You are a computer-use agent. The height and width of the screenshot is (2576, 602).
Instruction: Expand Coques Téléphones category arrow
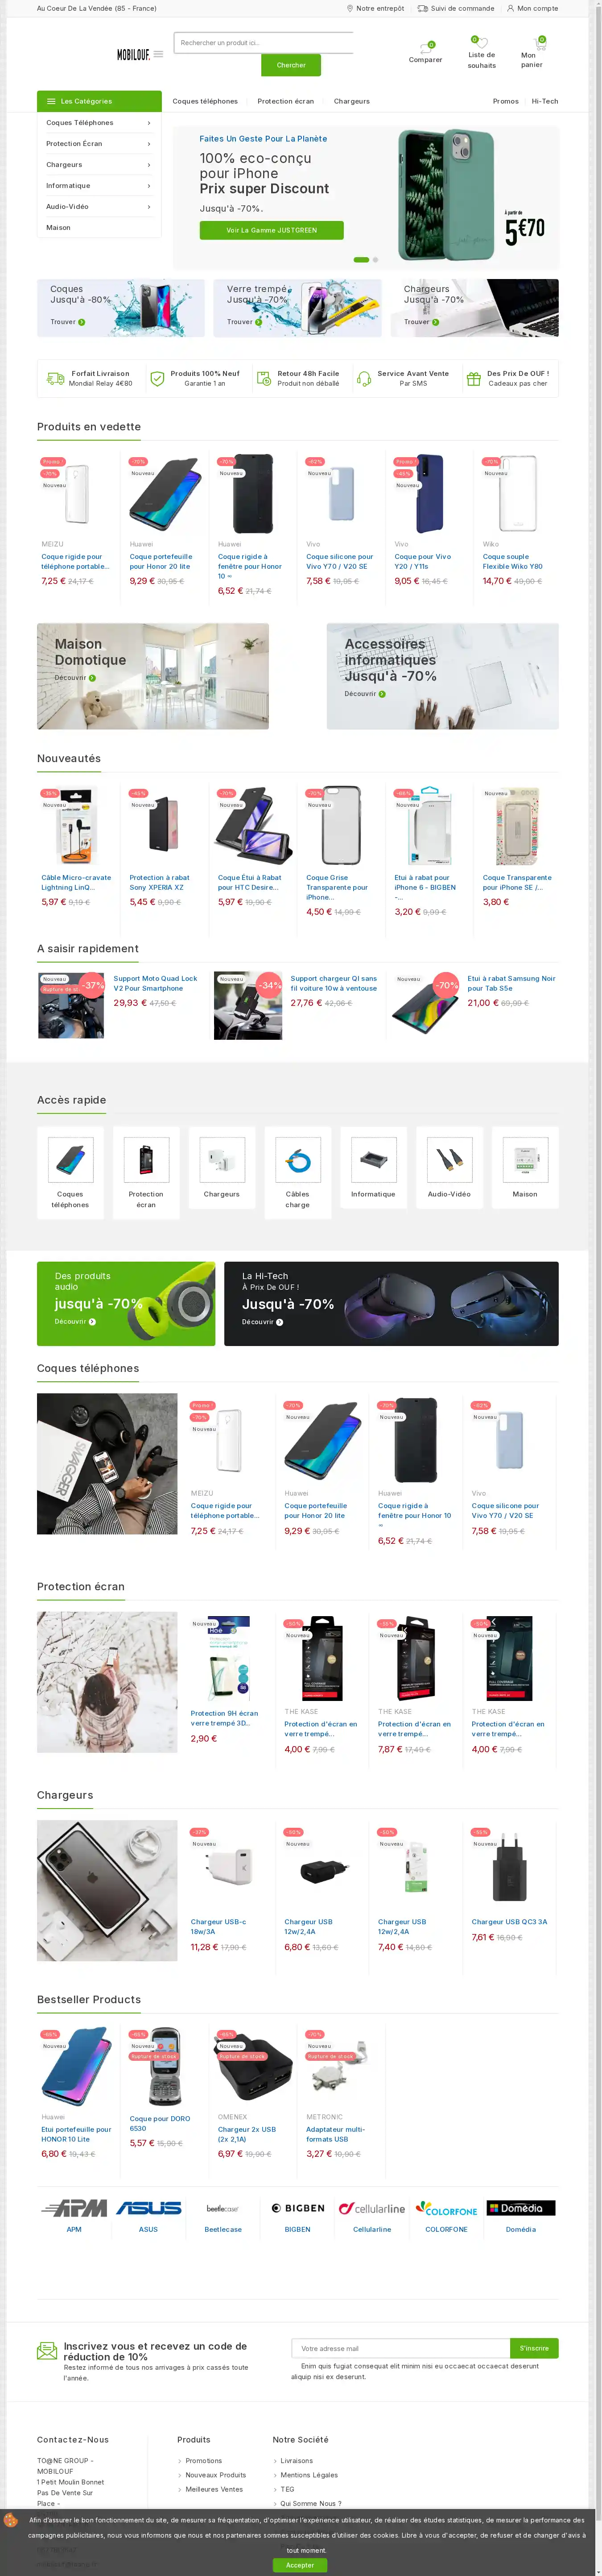(x=149, y=123)
